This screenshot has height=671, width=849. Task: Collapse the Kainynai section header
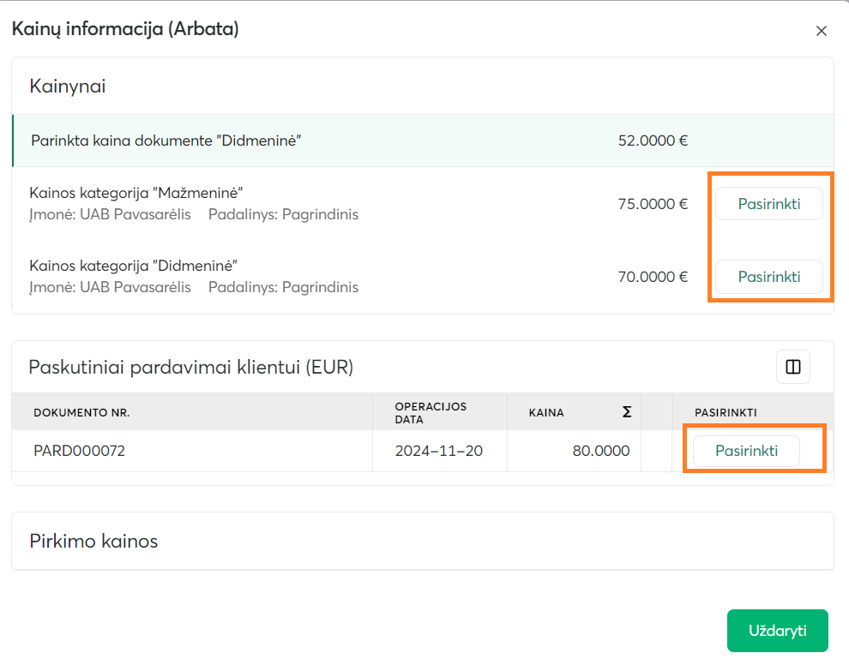point(68,86)
